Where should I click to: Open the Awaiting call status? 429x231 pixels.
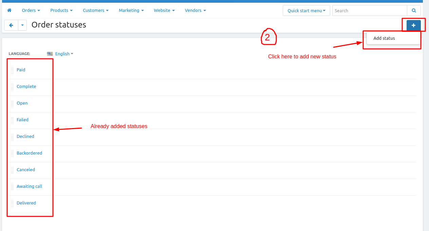point(29,186)
